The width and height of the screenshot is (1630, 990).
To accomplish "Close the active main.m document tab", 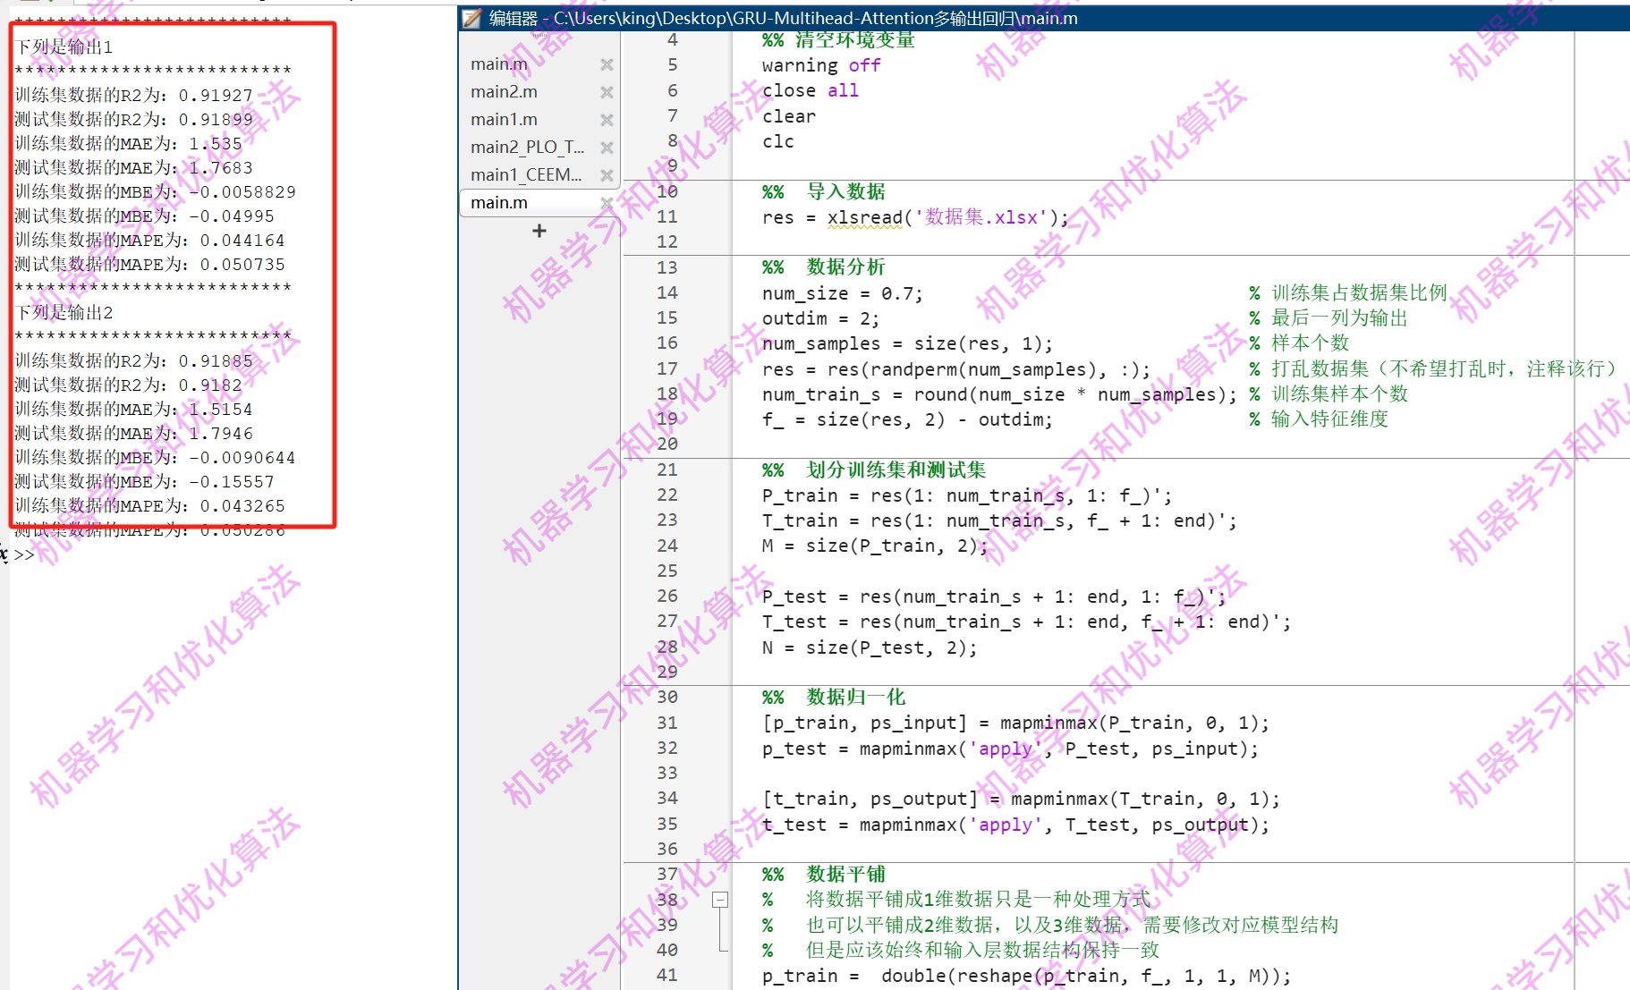I will tap(607, 202).
